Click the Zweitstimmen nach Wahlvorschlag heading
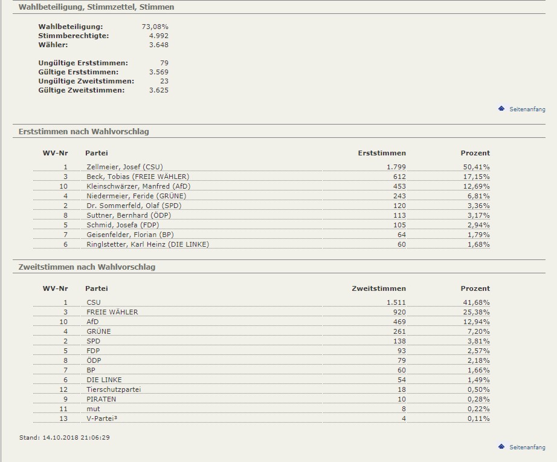 87,267
